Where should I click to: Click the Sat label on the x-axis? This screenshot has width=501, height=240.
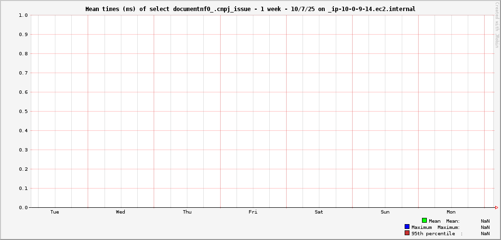[319, 212]
